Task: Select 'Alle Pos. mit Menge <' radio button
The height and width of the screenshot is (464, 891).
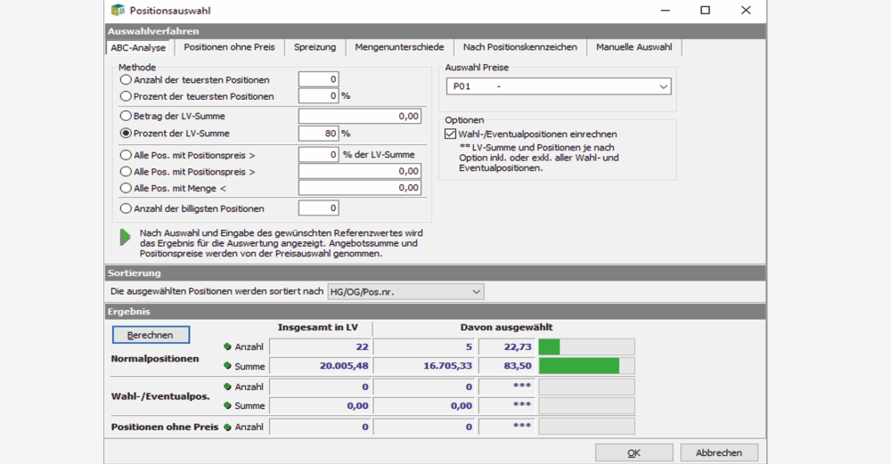Action: (x=126, y=188)
